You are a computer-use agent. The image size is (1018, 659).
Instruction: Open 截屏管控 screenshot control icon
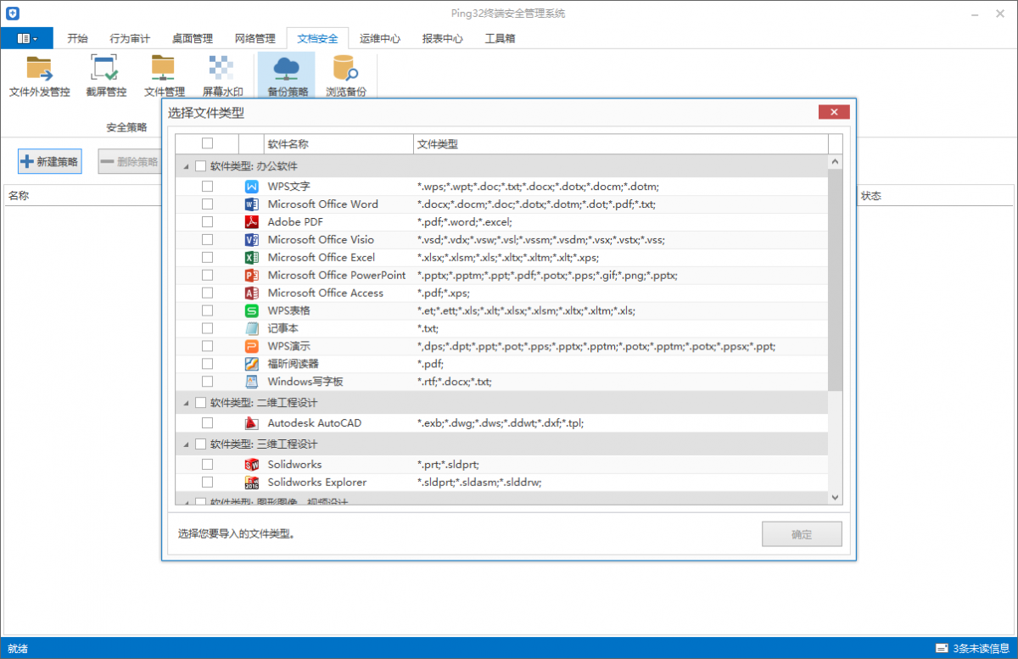point(105,69)
